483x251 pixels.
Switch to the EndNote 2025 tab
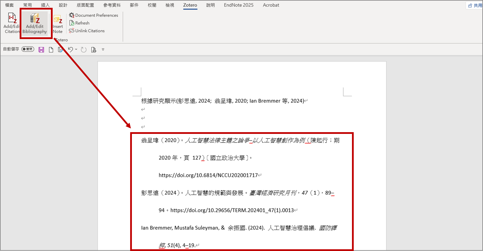[238, 5]
